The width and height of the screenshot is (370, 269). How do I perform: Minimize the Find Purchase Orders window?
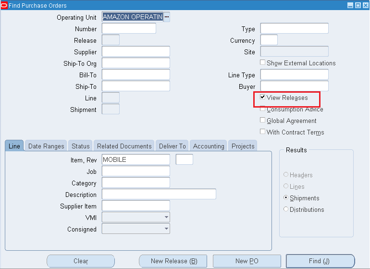(x=350, y=5)
